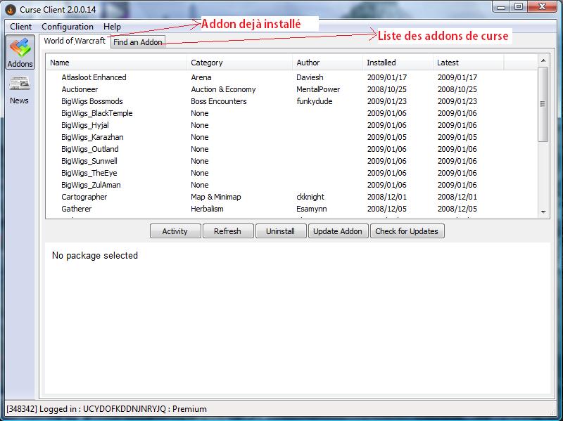Image resolution: width=563 pixels, height=421 pixels.
Task: Click Check for Updates button
Action: click(407, 231)
